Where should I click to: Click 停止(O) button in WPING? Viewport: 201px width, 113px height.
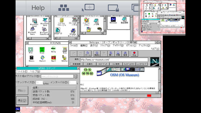[22, 101]
